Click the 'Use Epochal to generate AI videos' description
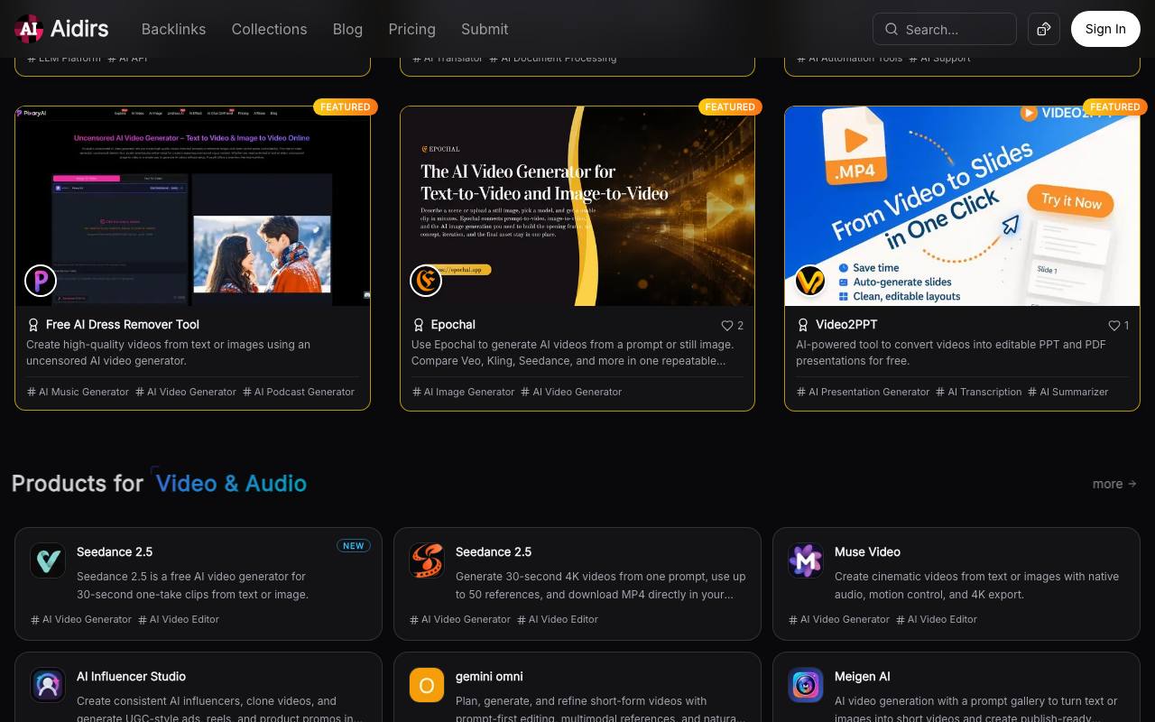This screenshot has height=722, width=1155. [572, 353]
